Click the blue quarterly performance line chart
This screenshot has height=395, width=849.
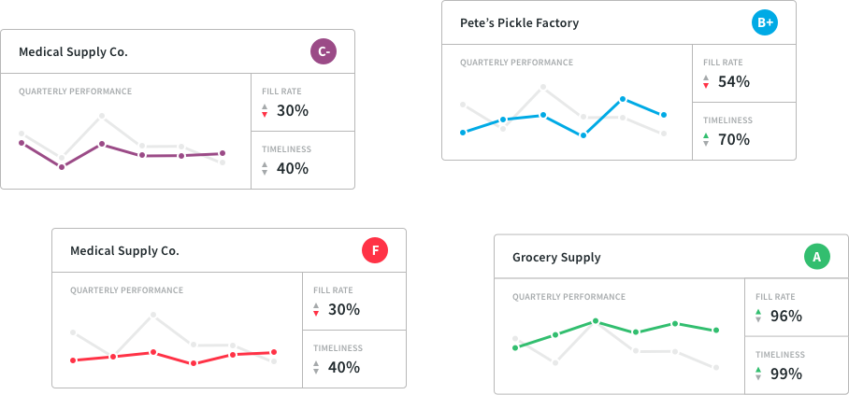(563, 117)
